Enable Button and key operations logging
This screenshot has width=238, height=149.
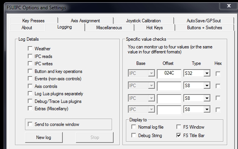[30, 71]
